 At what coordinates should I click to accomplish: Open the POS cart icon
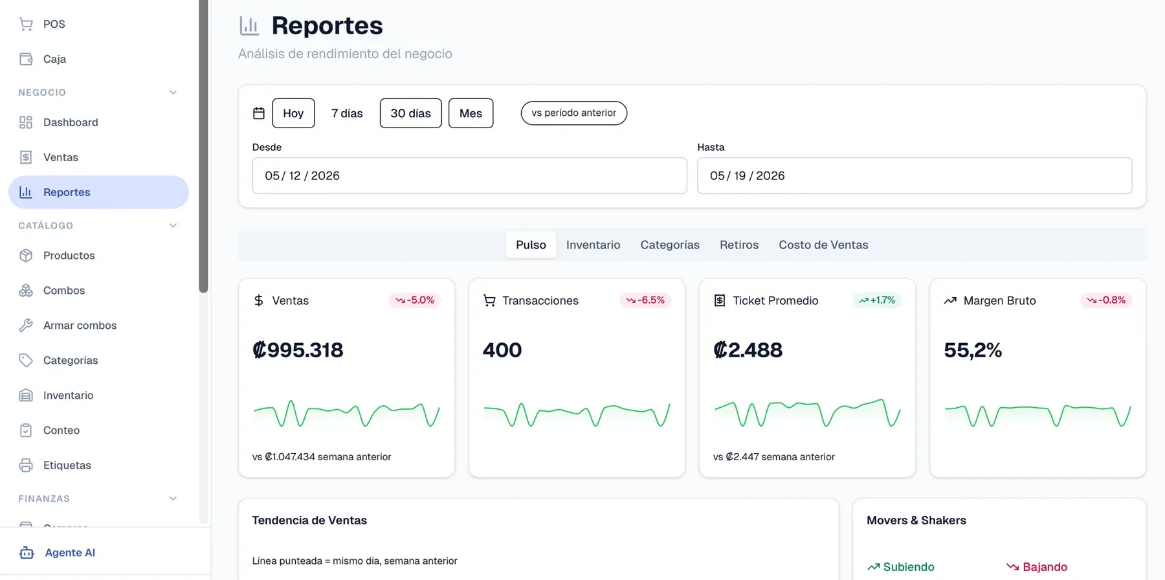26,24
